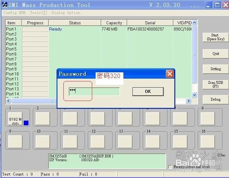The height and width of the screenshot is (178, 229).
Task: Open the Dialog Option menu
Action: (66, 13)
